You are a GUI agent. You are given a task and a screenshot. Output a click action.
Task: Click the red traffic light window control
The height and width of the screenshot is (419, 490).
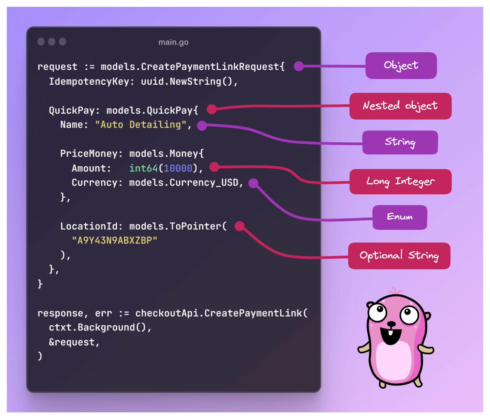coord(42,41)
